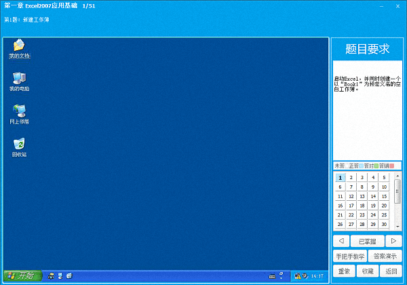The width and height of the screenshot is (407, 285).
Task: Jump to question number 6
Action: 340,187
